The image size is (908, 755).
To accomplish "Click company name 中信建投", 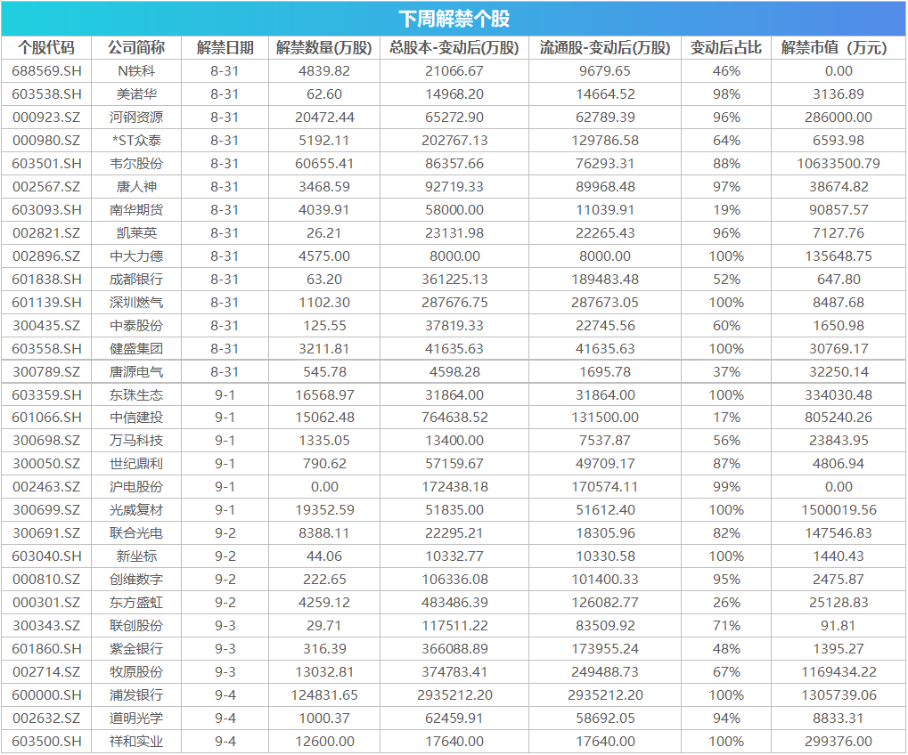I will 136,418.
